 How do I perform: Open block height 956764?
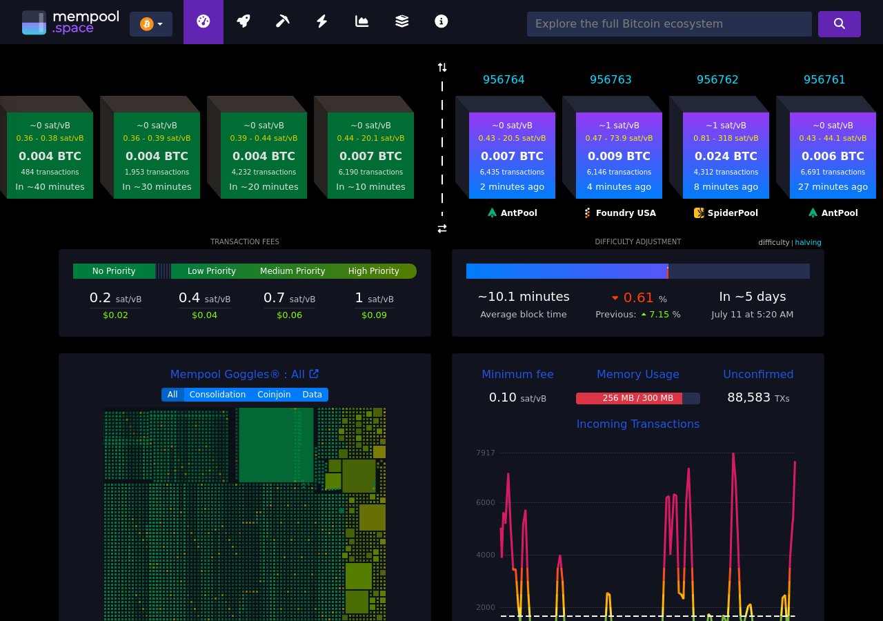pos(504,79)
